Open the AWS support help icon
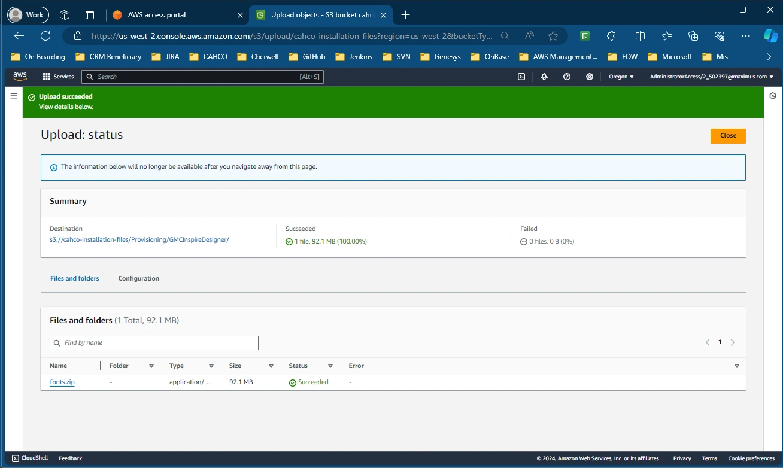783x468 pixels. [x=567, y=77]
